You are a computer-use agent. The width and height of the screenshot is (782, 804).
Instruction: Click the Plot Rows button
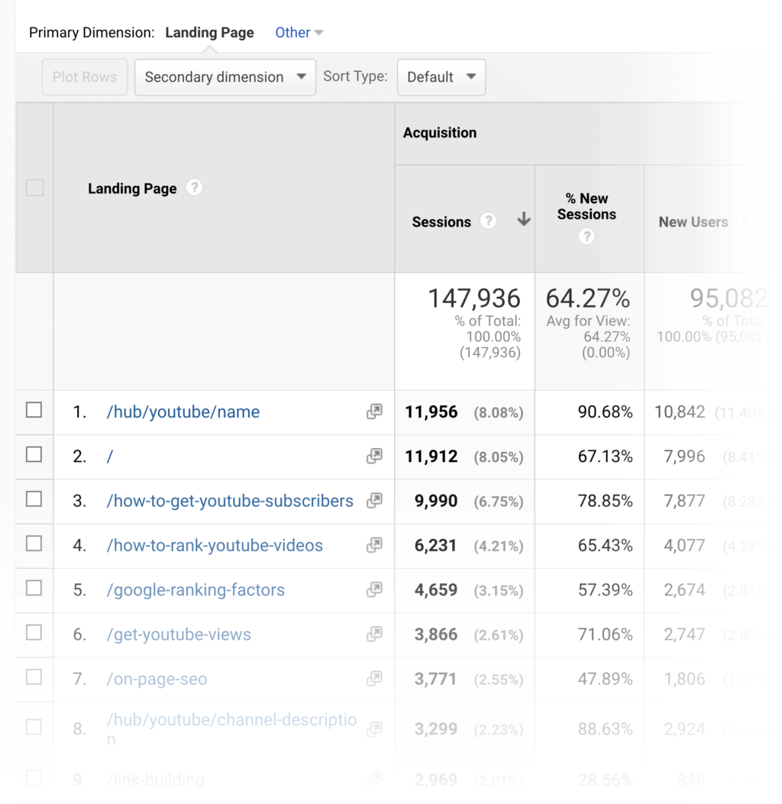84,77
